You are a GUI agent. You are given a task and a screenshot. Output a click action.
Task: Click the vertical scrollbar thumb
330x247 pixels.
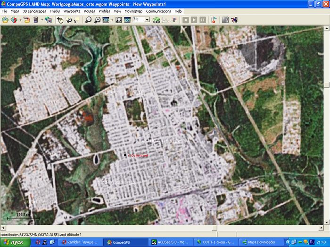(x=327, y=85)
